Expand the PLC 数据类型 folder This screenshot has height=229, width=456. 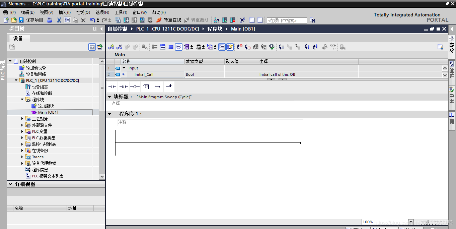[x=22, y=138]
